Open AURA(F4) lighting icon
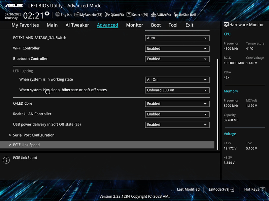The image size is (269, 201). (x=154, y=14)
